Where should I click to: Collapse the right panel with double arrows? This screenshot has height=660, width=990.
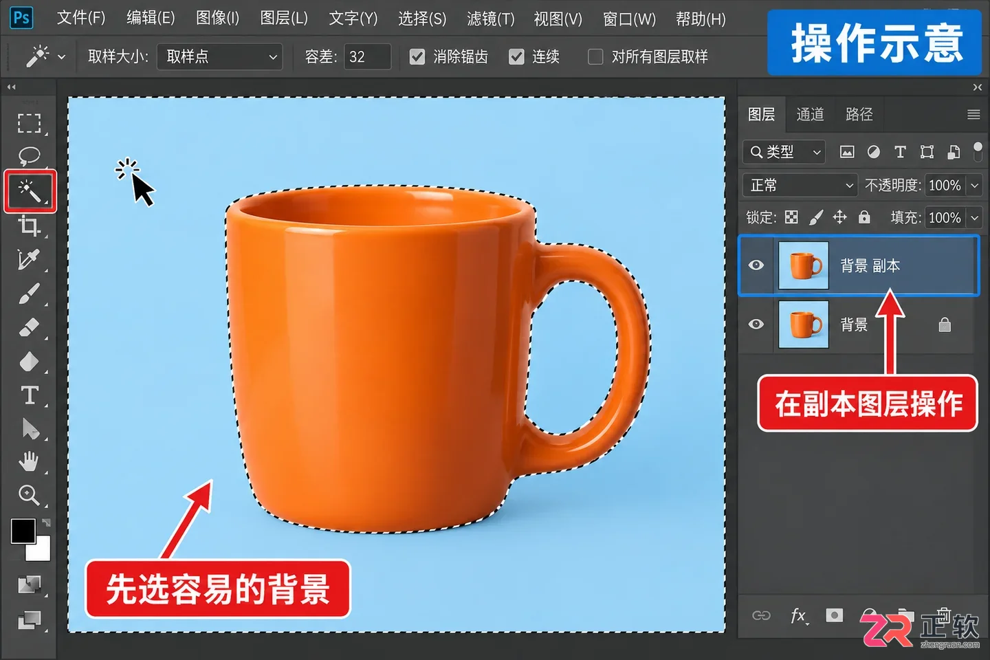point(978,87)
